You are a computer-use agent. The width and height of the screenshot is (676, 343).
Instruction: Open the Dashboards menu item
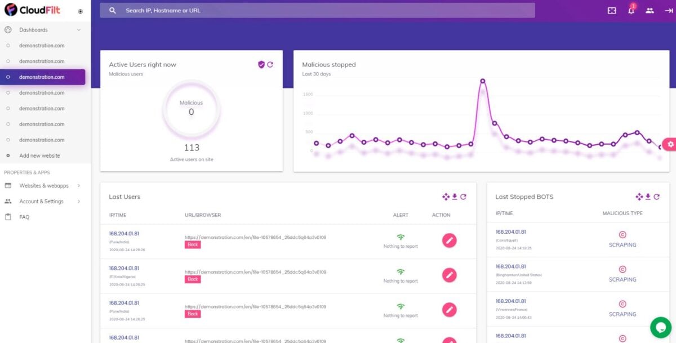click(x=33, y=30)
